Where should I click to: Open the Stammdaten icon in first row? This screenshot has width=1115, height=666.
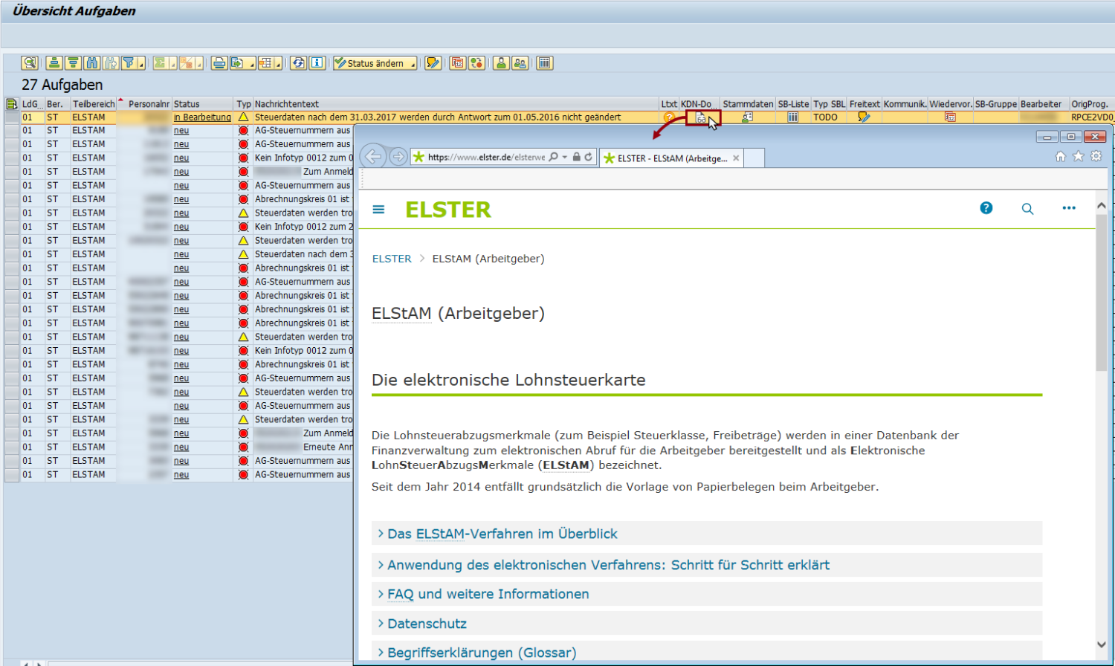(x=747, y=117)
